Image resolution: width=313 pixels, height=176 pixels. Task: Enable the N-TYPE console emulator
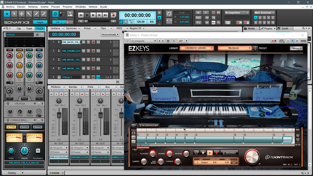click(24, 127)
